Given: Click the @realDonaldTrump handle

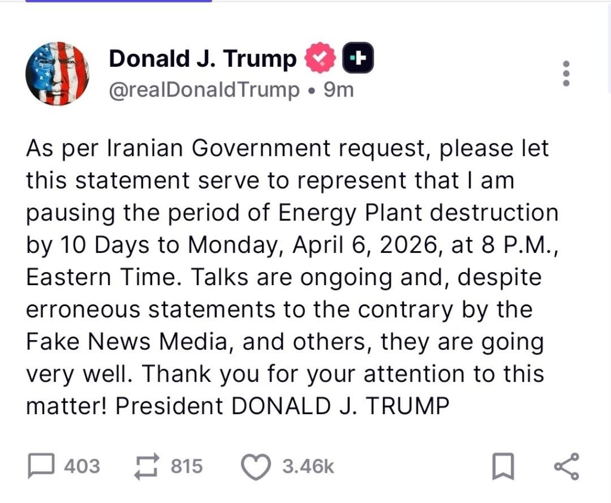Looking at the screenshot, I should pos(204,90).
